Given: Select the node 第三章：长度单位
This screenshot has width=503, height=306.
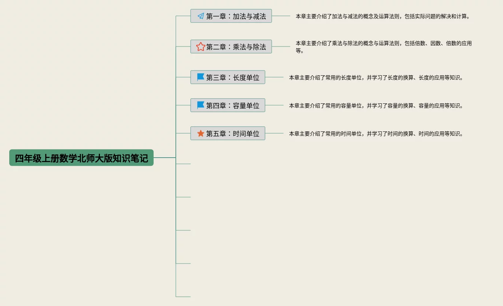Looking at the screenshot, I should point(228,78).
